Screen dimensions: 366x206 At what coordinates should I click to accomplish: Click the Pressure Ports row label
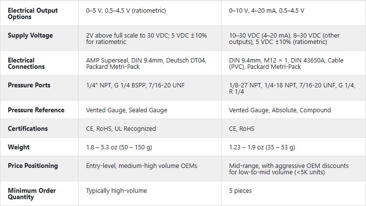29,85
